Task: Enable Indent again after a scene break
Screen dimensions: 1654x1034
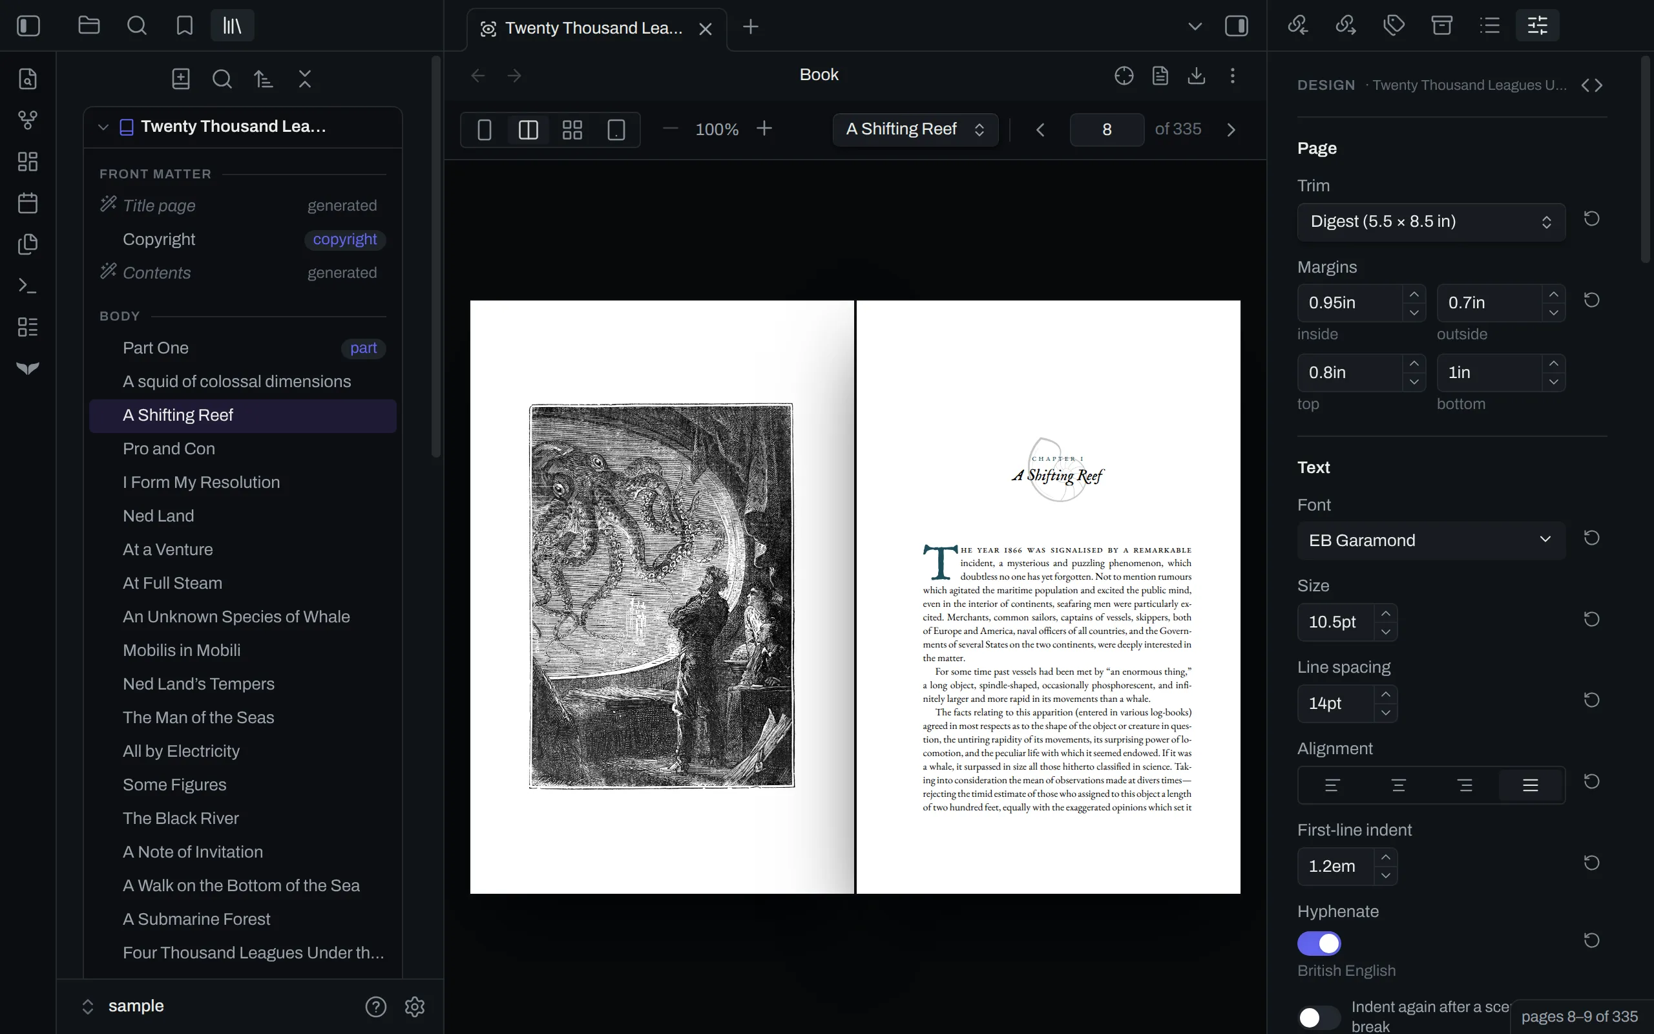Action: [1319, 1018]
